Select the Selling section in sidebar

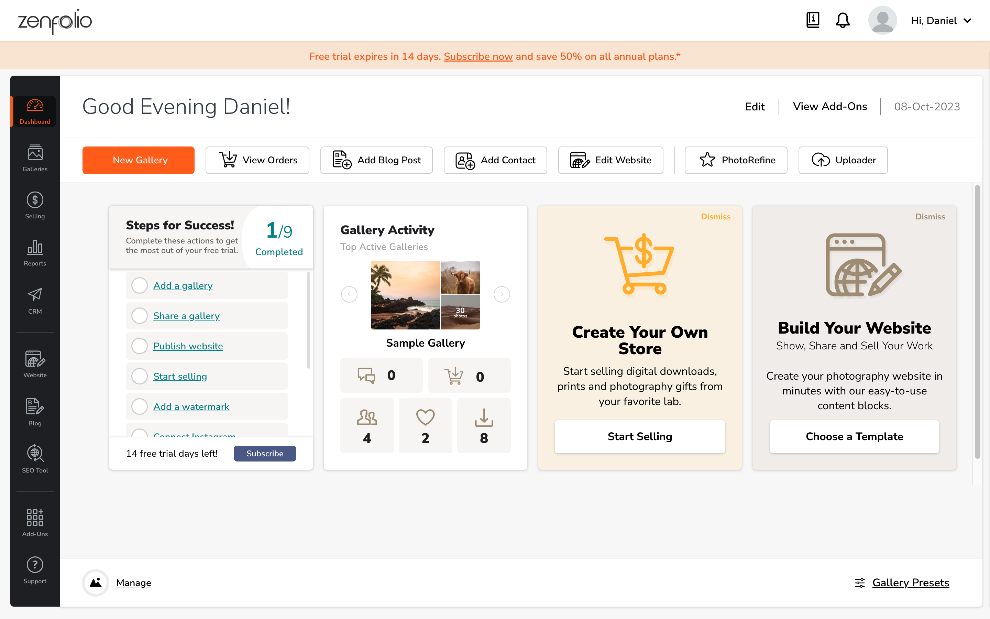point(34,205)
